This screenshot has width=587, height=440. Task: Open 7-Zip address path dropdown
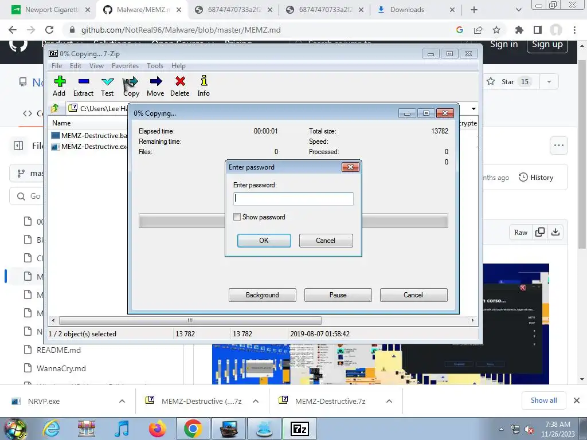click(x=473, y=108)
